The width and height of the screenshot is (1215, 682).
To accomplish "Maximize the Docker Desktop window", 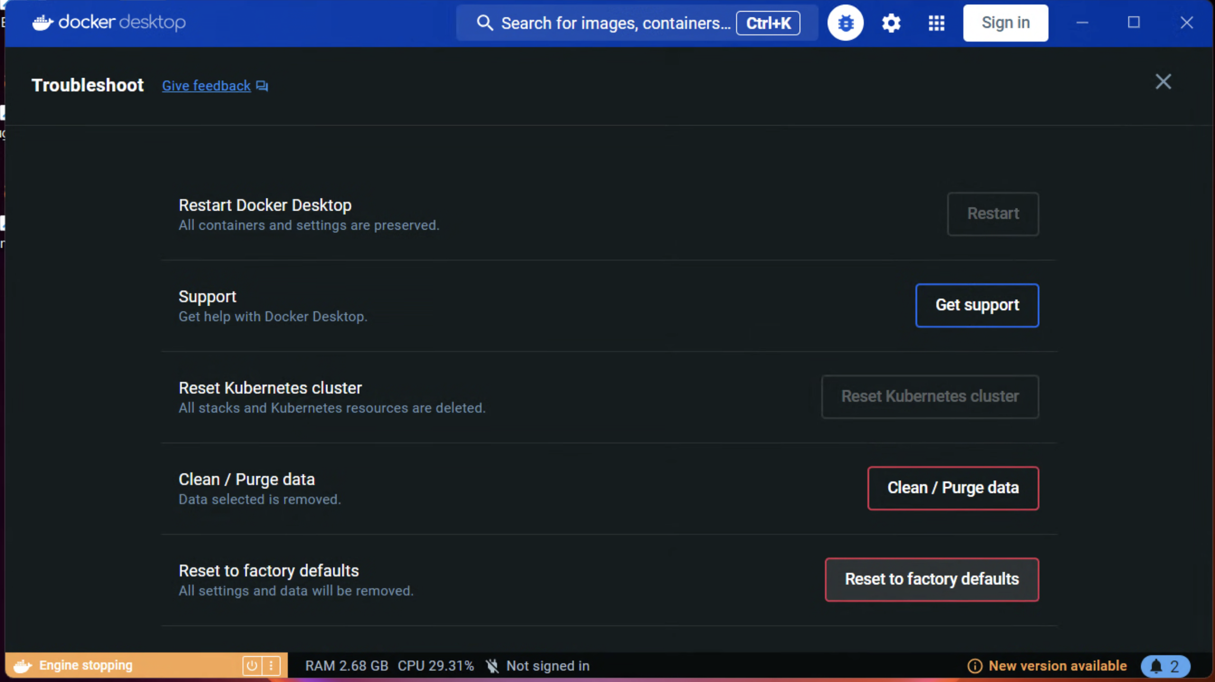I will click(1133, 23).
